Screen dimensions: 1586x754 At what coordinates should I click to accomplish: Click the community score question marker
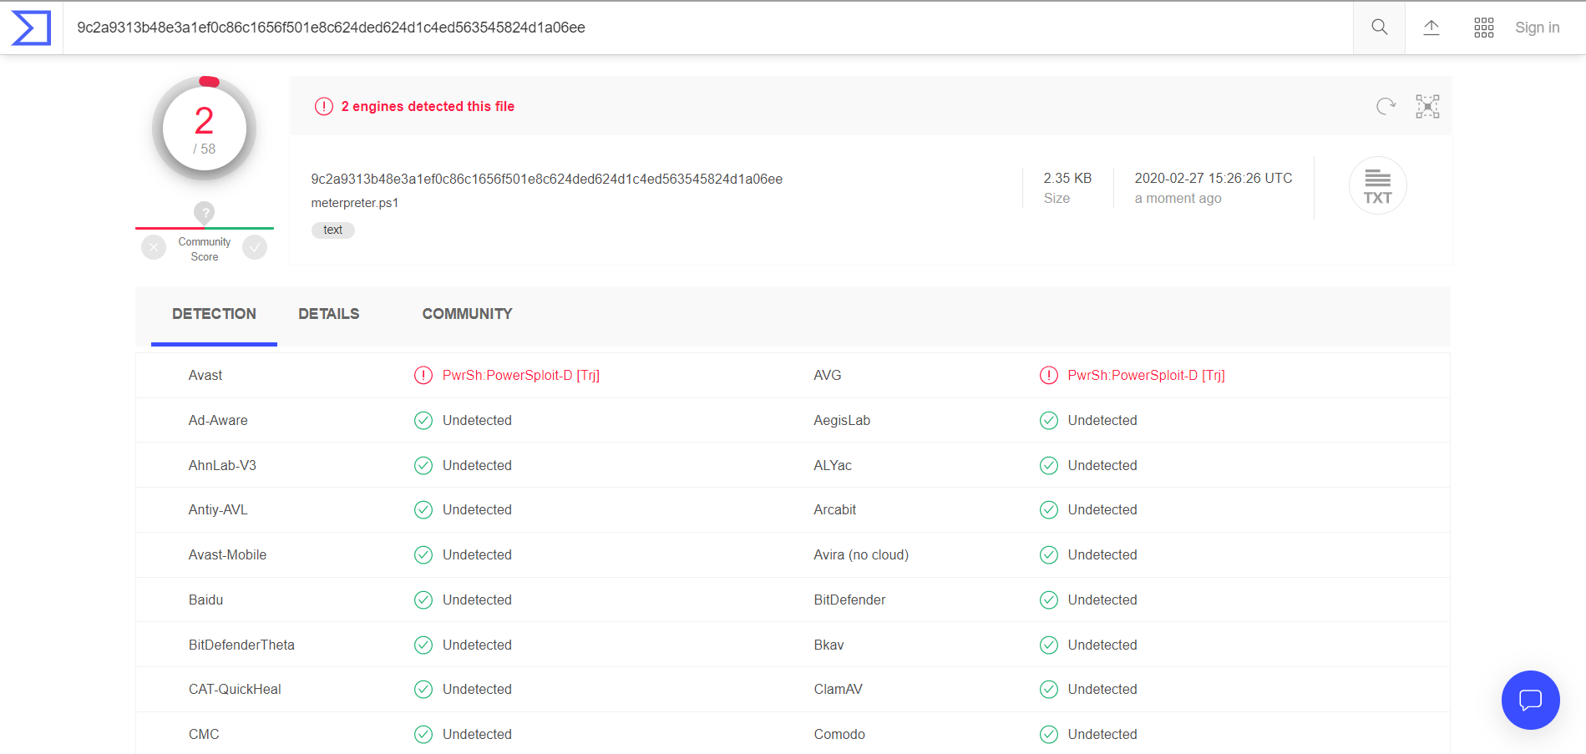pyautogui.click(x=204, y=212)
